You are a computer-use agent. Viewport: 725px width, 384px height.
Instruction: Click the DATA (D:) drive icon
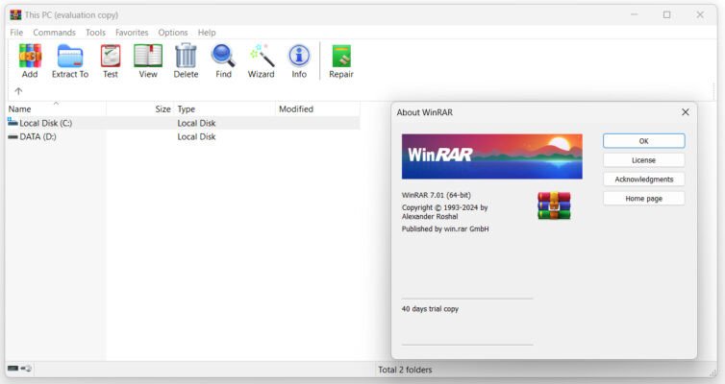click(x=12, y=136)
